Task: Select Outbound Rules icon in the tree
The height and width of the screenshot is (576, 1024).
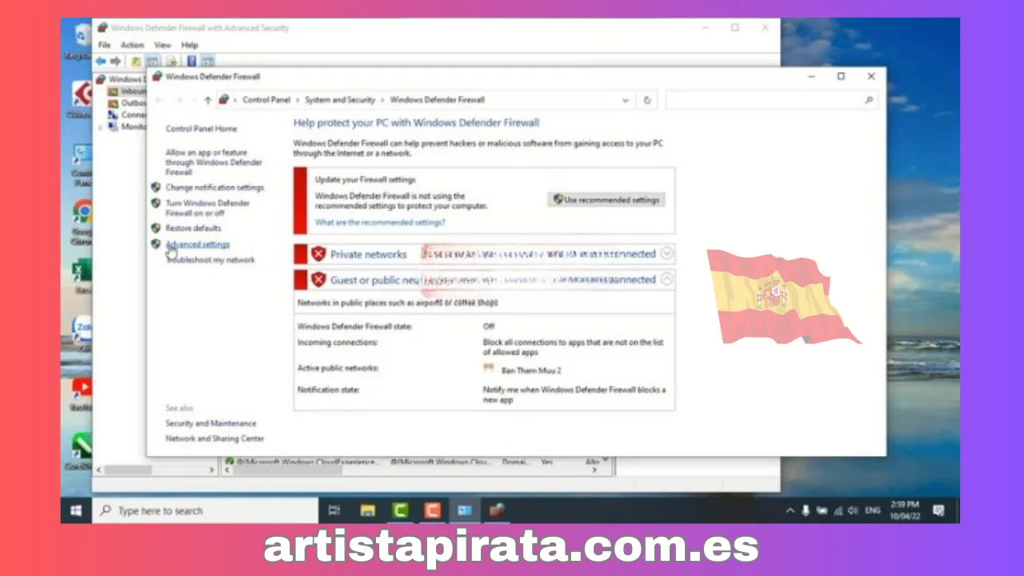Action: (x=113, y=103)
